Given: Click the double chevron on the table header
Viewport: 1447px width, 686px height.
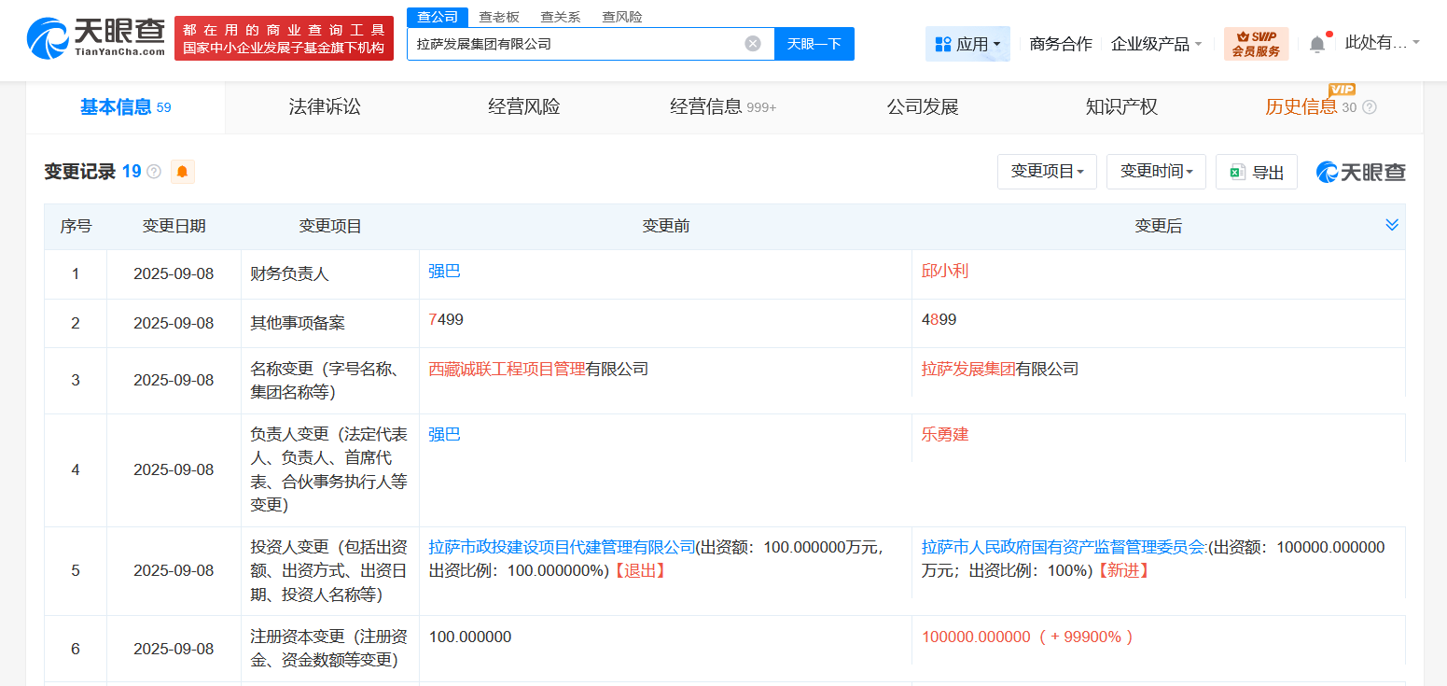Looking at the screenshot, I should [1392, 225].
